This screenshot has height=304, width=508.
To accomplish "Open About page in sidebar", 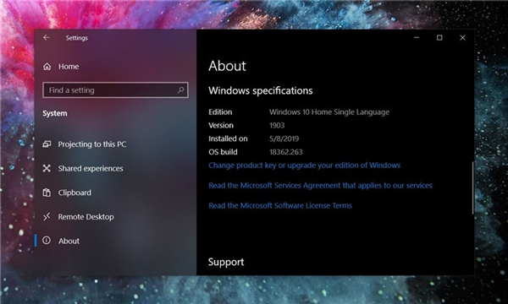I will (x=69, y=241).
